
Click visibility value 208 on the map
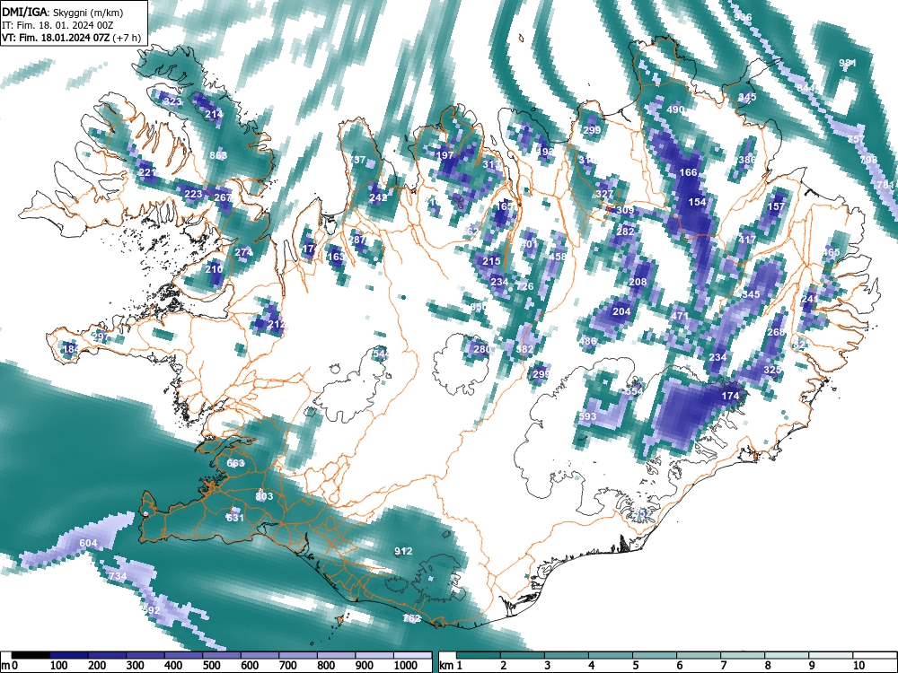tap(638, 282)
